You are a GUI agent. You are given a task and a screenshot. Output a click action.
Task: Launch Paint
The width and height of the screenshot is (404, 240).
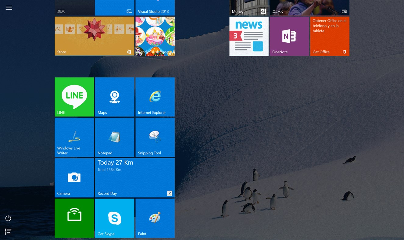click(x=155, y=218)
